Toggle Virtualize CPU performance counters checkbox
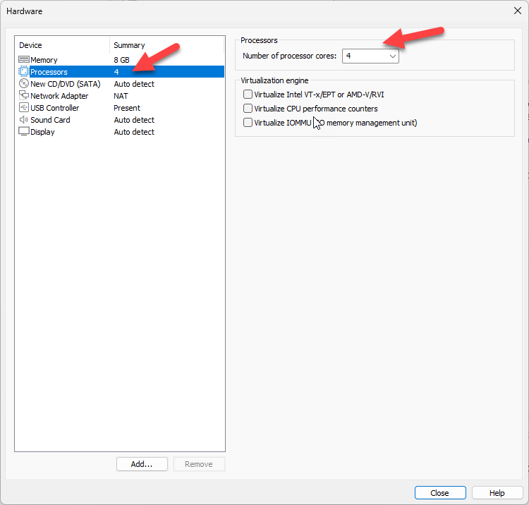Viewport: 529px width, 505px height. pyautogui.click(x=248, y=109)
